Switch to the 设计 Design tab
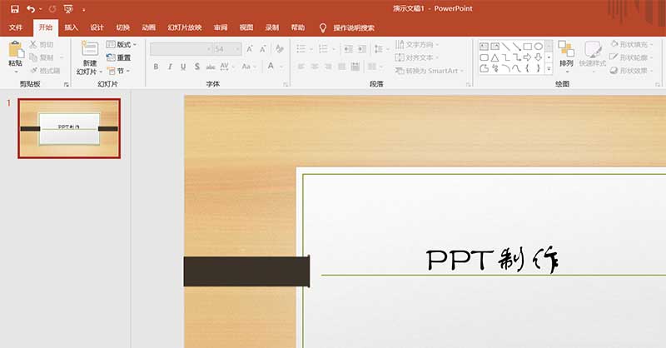Screen dimensions: 666x348 (97, 27)
